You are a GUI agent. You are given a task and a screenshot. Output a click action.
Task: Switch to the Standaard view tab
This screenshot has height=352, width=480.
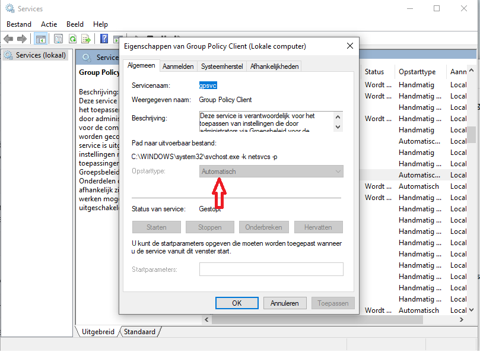tap(140, 332)
